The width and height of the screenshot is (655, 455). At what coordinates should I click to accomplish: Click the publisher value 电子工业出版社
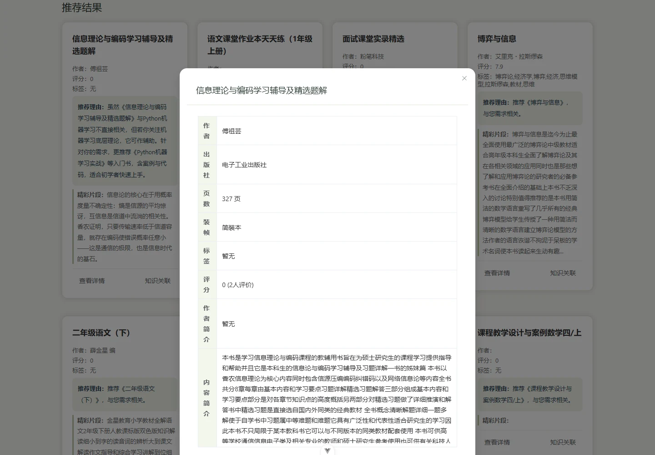click(x=244, y=165)
